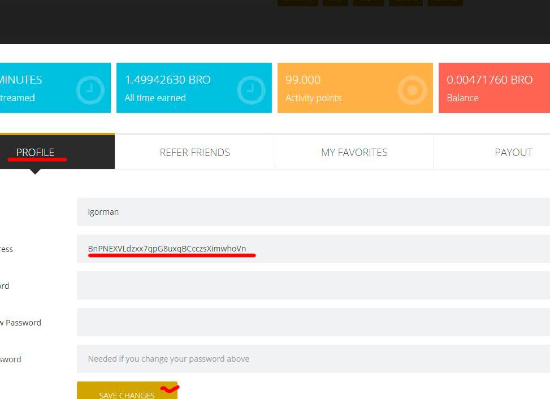Click the orange 99.000 Activity points card
Image resolution: width=550 pixels, height=399 pixels.
354,88
